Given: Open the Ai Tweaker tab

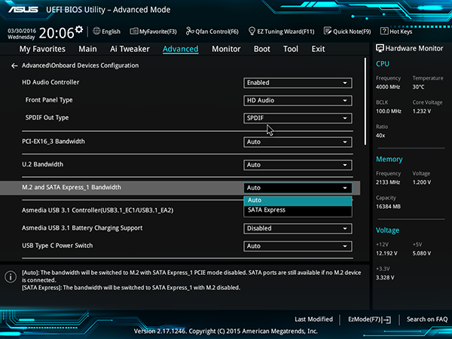Looking at the screenshot, I should [130, 49].
